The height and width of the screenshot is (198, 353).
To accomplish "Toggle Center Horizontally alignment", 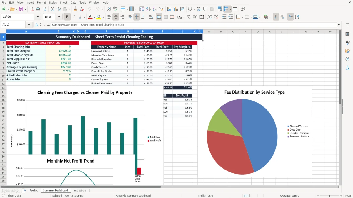I will click(116, 17).
